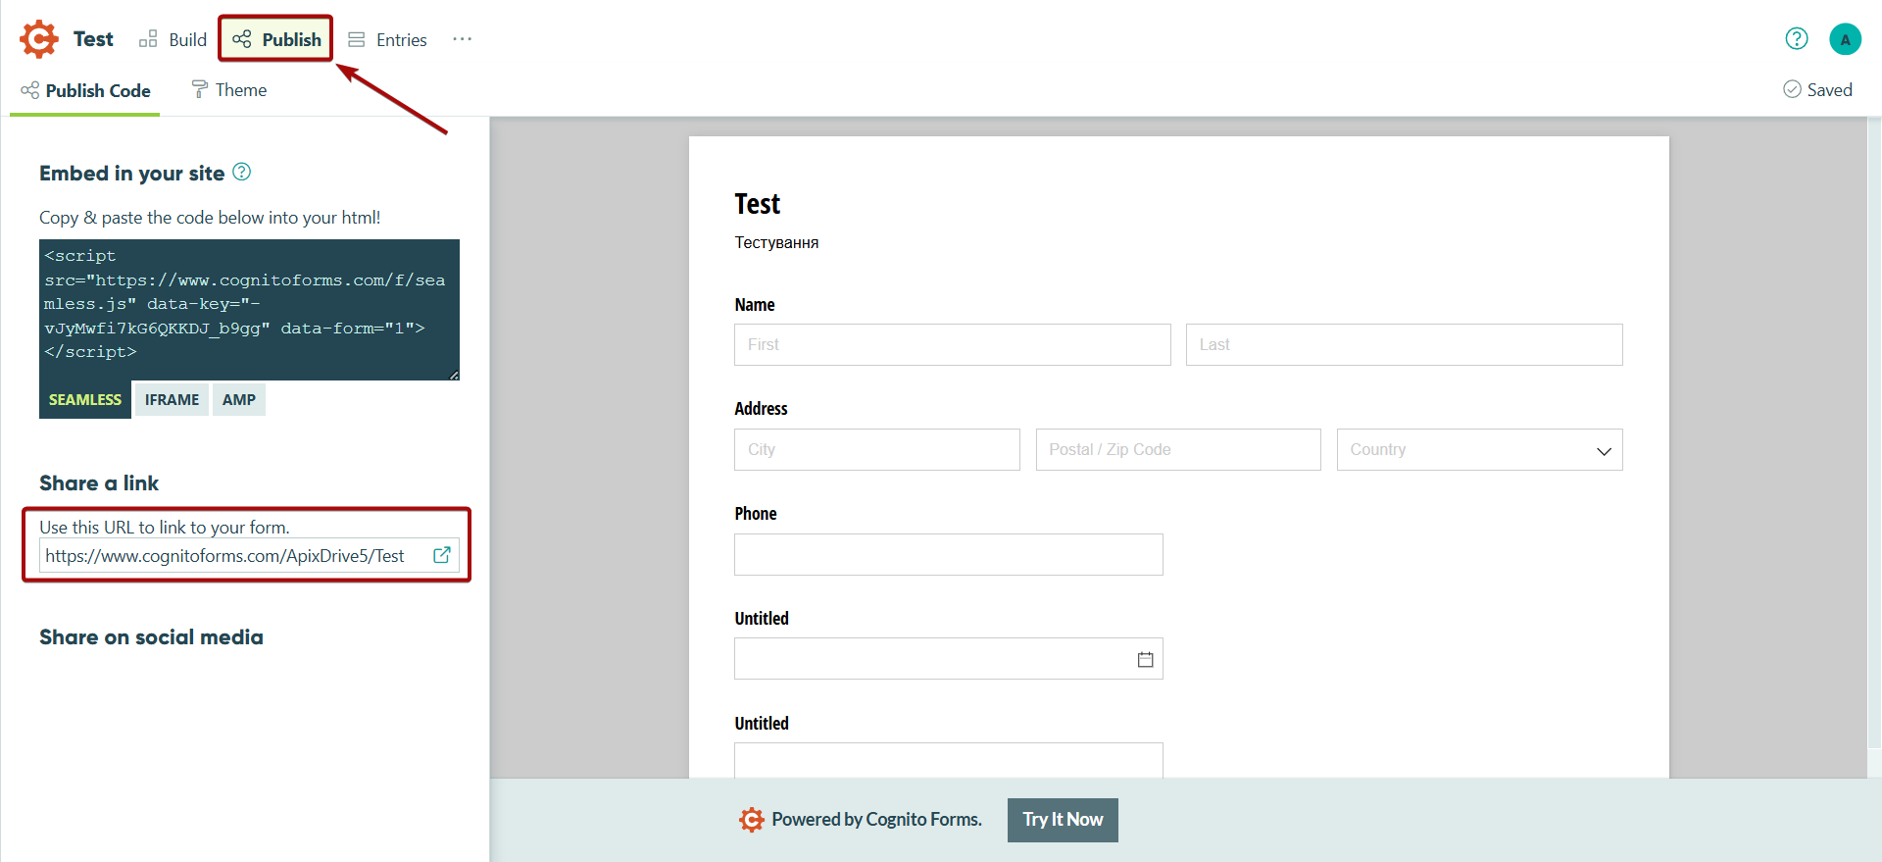Click the Phone input field
The height and width of the screenshot is (862, 1882).
click(x=948, y=554)
